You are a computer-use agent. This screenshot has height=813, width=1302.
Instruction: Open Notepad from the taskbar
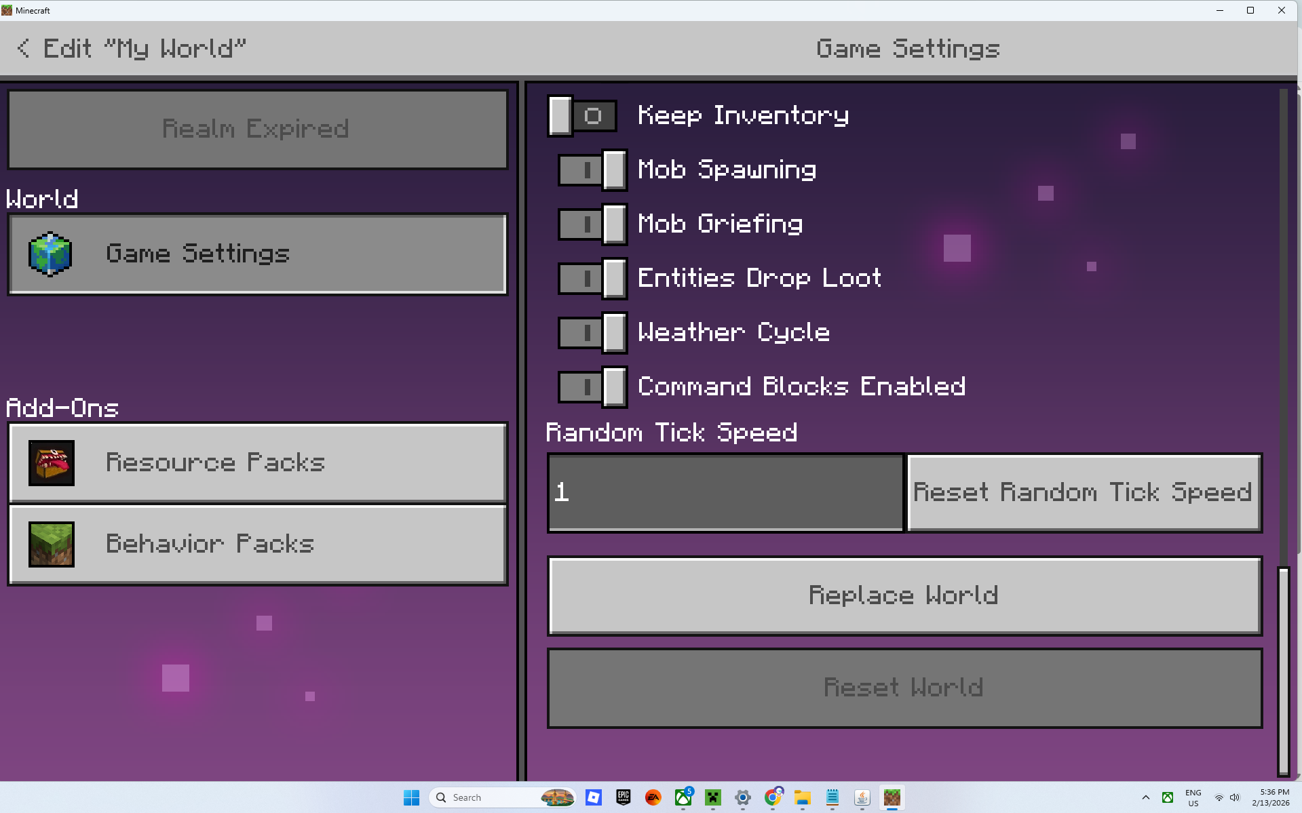click(x=832, y=797)
